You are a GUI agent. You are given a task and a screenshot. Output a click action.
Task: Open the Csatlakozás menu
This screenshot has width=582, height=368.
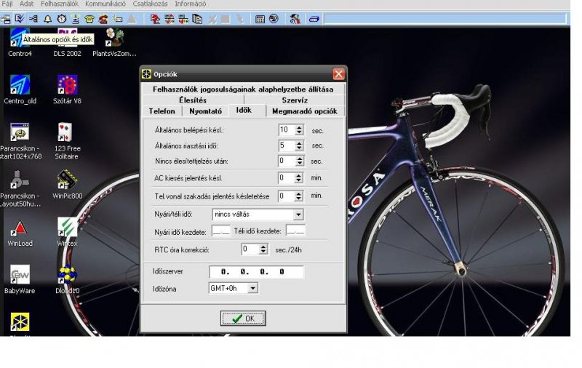151,4
